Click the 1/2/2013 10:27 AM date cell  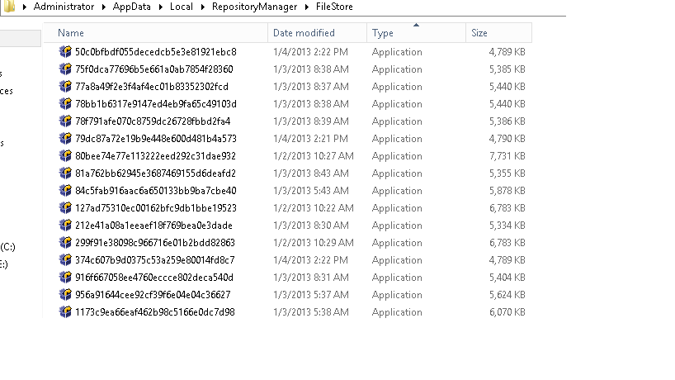(314, 156)
